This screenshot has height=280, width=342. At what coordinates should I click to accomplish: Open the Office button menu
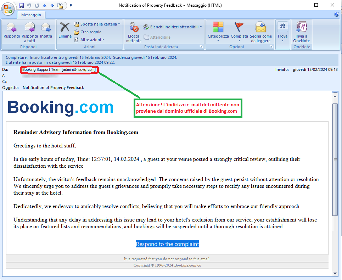(x=8, y=9)
